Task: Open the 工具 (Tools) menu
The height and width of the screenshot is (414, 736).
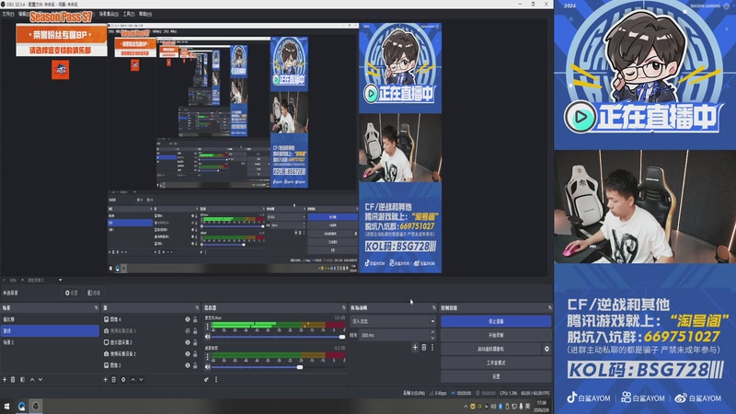Action: tap(129, 14)
